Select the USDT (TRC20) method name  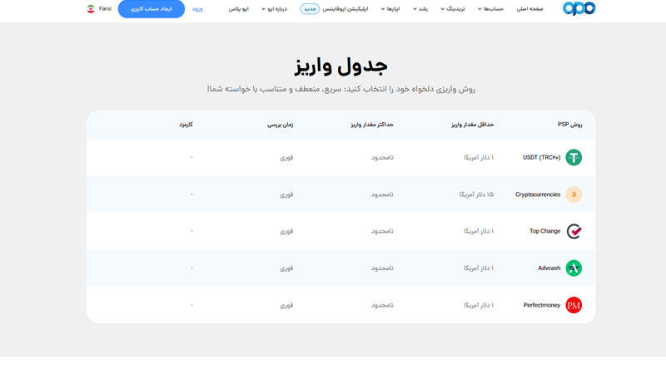[x=542, y=157]
